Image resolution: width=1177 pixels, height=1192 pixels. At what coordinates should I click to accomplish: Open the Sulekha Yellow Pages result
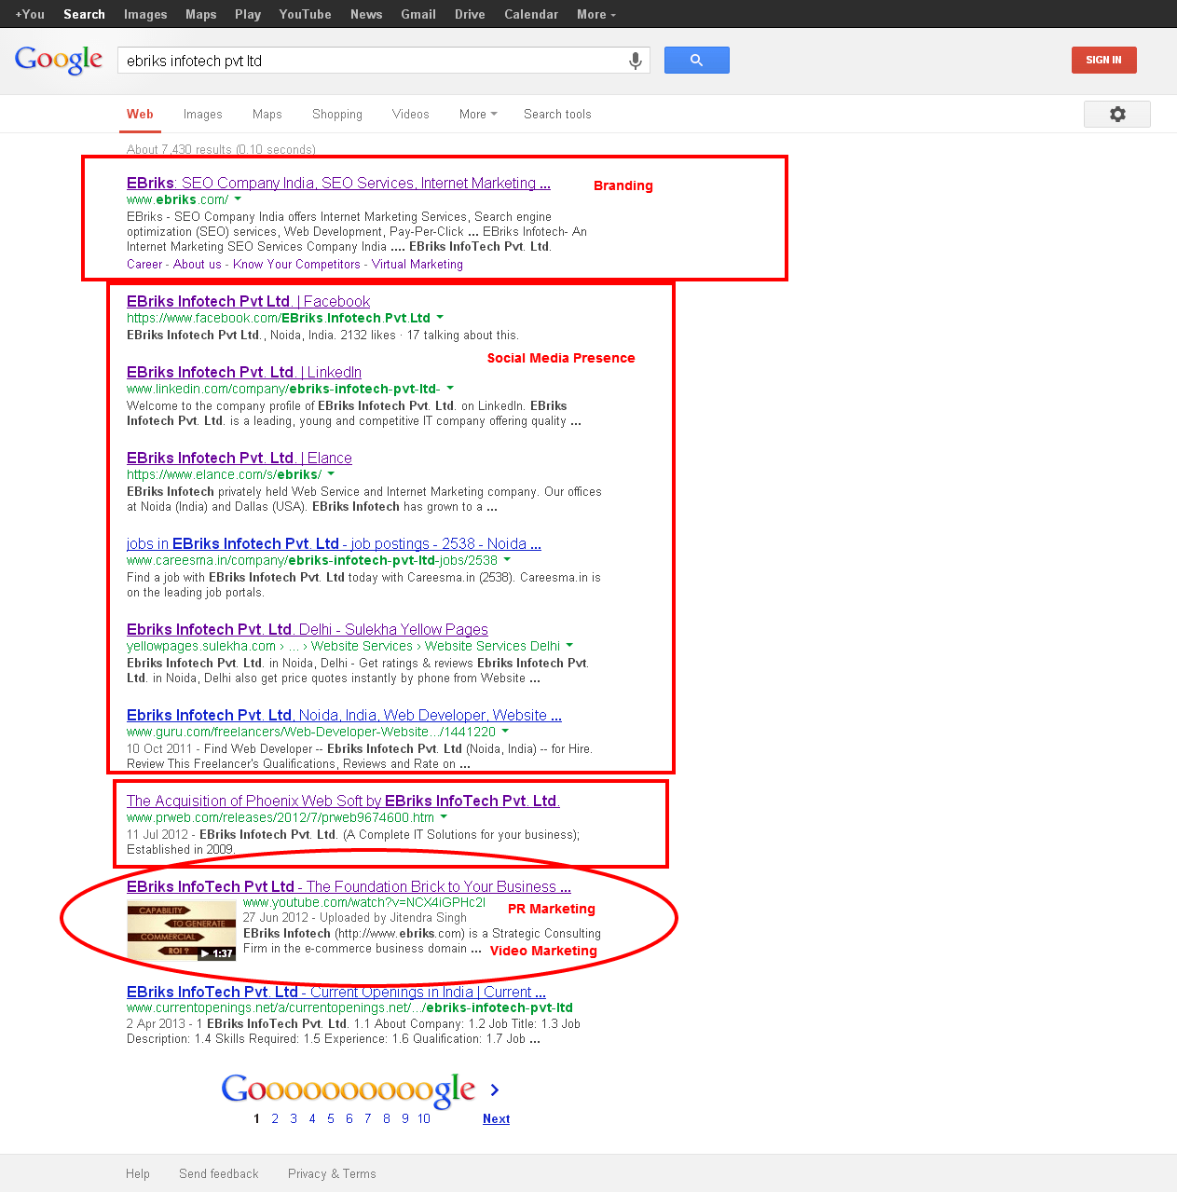[308, 629]
